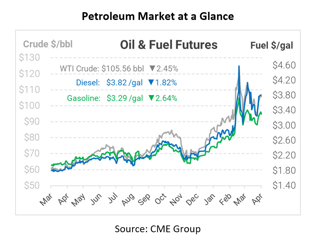Click the Petroleum Market at a Glance heading
This screenshot has height=240, width=316.
(x=158, y=16)
